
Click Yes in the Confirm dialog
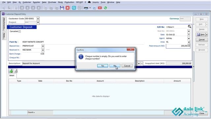pos(103,66)
